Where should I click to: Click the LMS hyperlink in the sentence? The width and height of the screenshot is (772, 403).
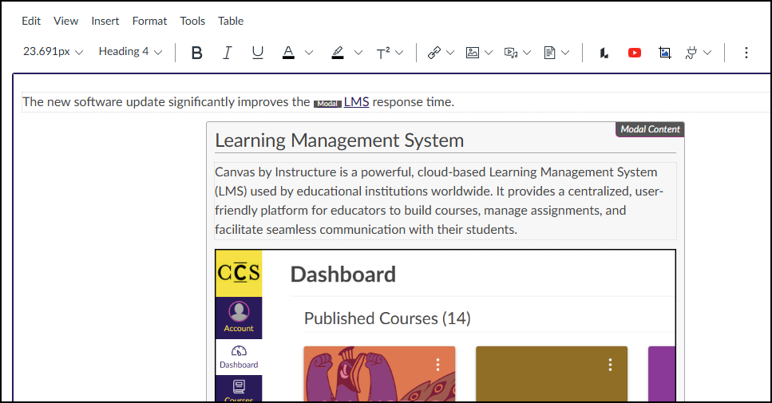pyautogui.click(x=356, y=102)
